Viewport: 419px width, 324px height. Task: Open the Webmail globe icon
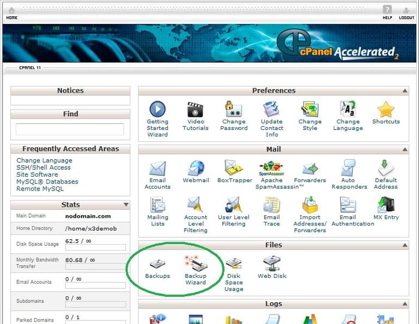coord(196,168)
